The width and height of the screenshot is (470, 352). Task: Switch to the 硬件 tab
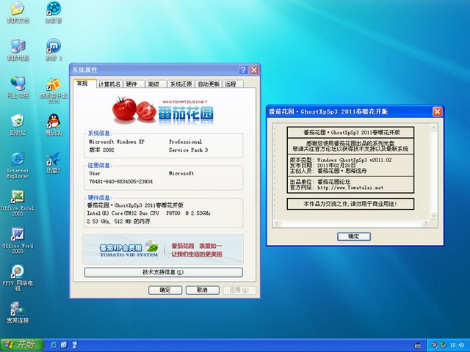[x=131, y=84]
